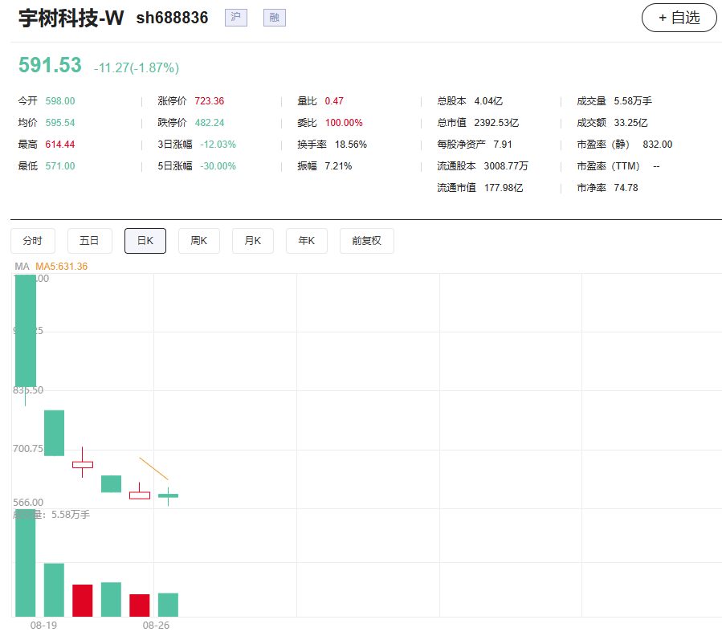Click the 沪 market badge icon
The height and width of the screenshot is (636, 722).
(236, 18)
